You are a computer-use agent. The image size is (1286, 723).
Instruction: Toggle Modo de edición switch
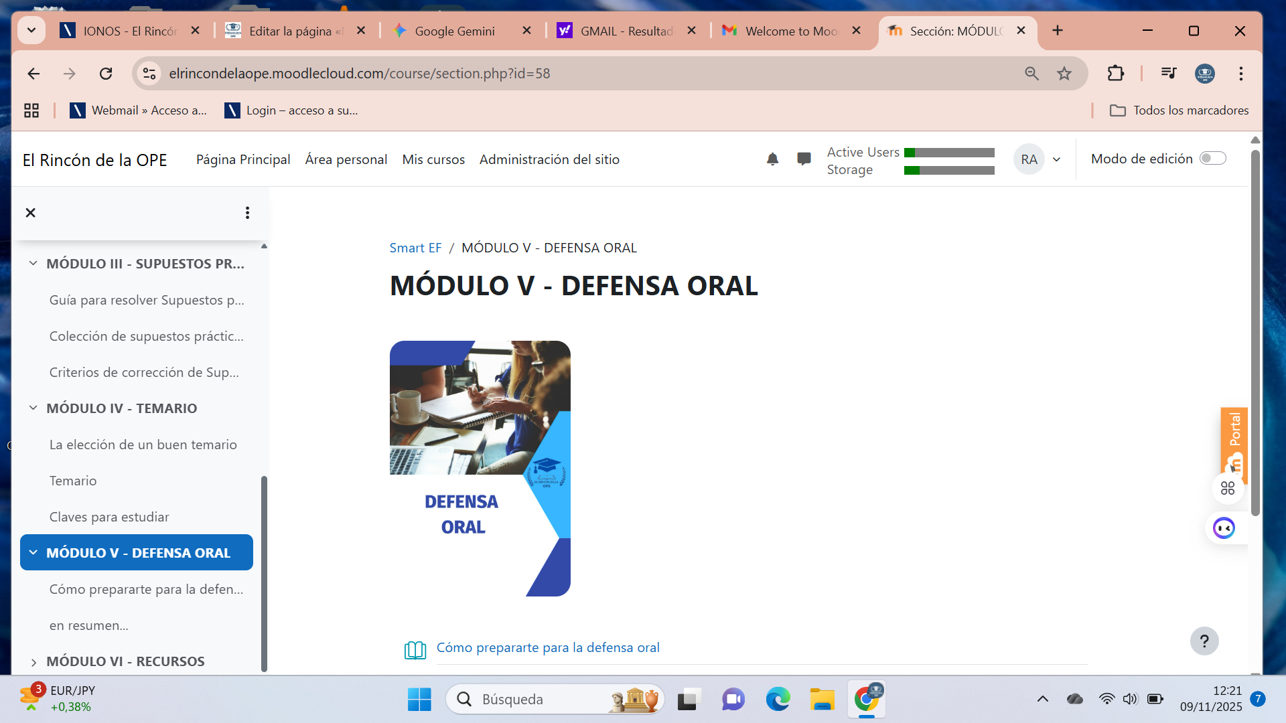[x=1212, y=159]
